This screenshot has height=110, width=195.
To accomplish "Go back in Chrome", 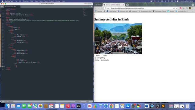I will pyautogui.click(x=95, y=8).
